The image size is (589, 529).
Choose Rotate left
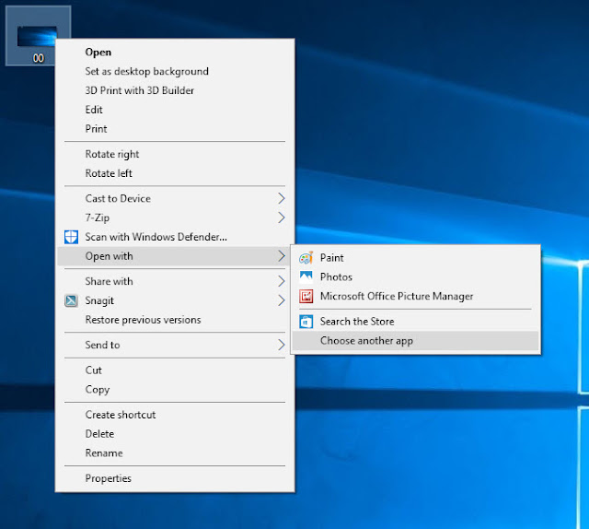[175, 173]
